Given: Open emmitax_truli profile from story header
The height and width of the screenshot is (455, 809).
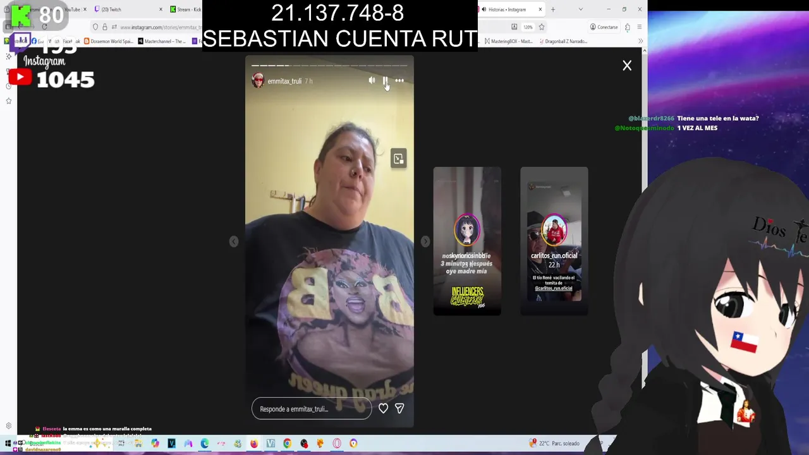Looking at the screenshot, I should 284,82.
